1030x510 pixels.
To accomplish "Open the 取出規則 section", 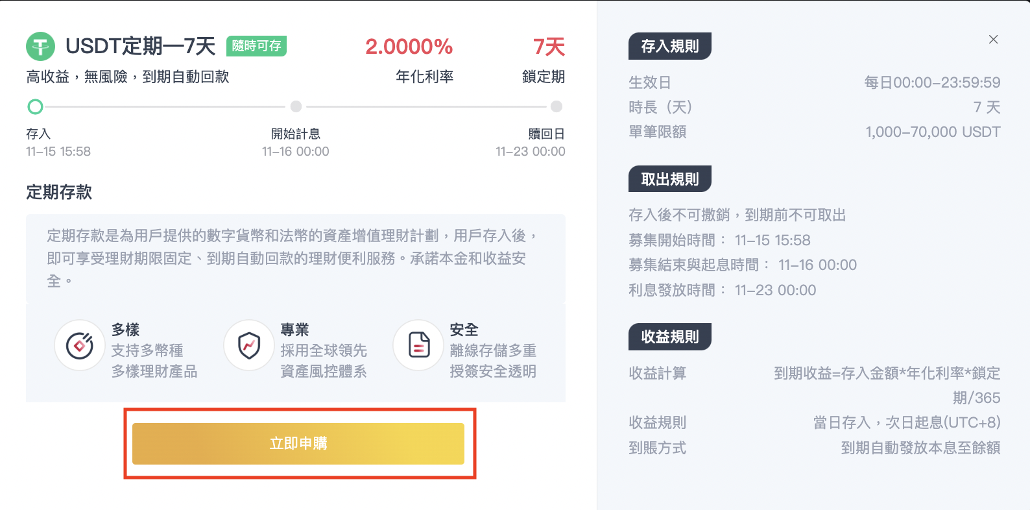I will pyautogui.click(x=669, y=178).
